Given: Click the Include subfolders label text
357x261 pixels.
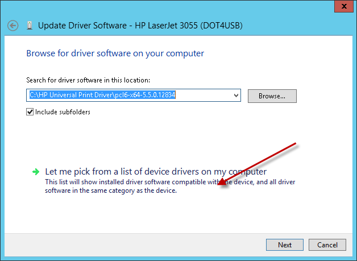Looking at the screenshot, I should tap(63, 112).
